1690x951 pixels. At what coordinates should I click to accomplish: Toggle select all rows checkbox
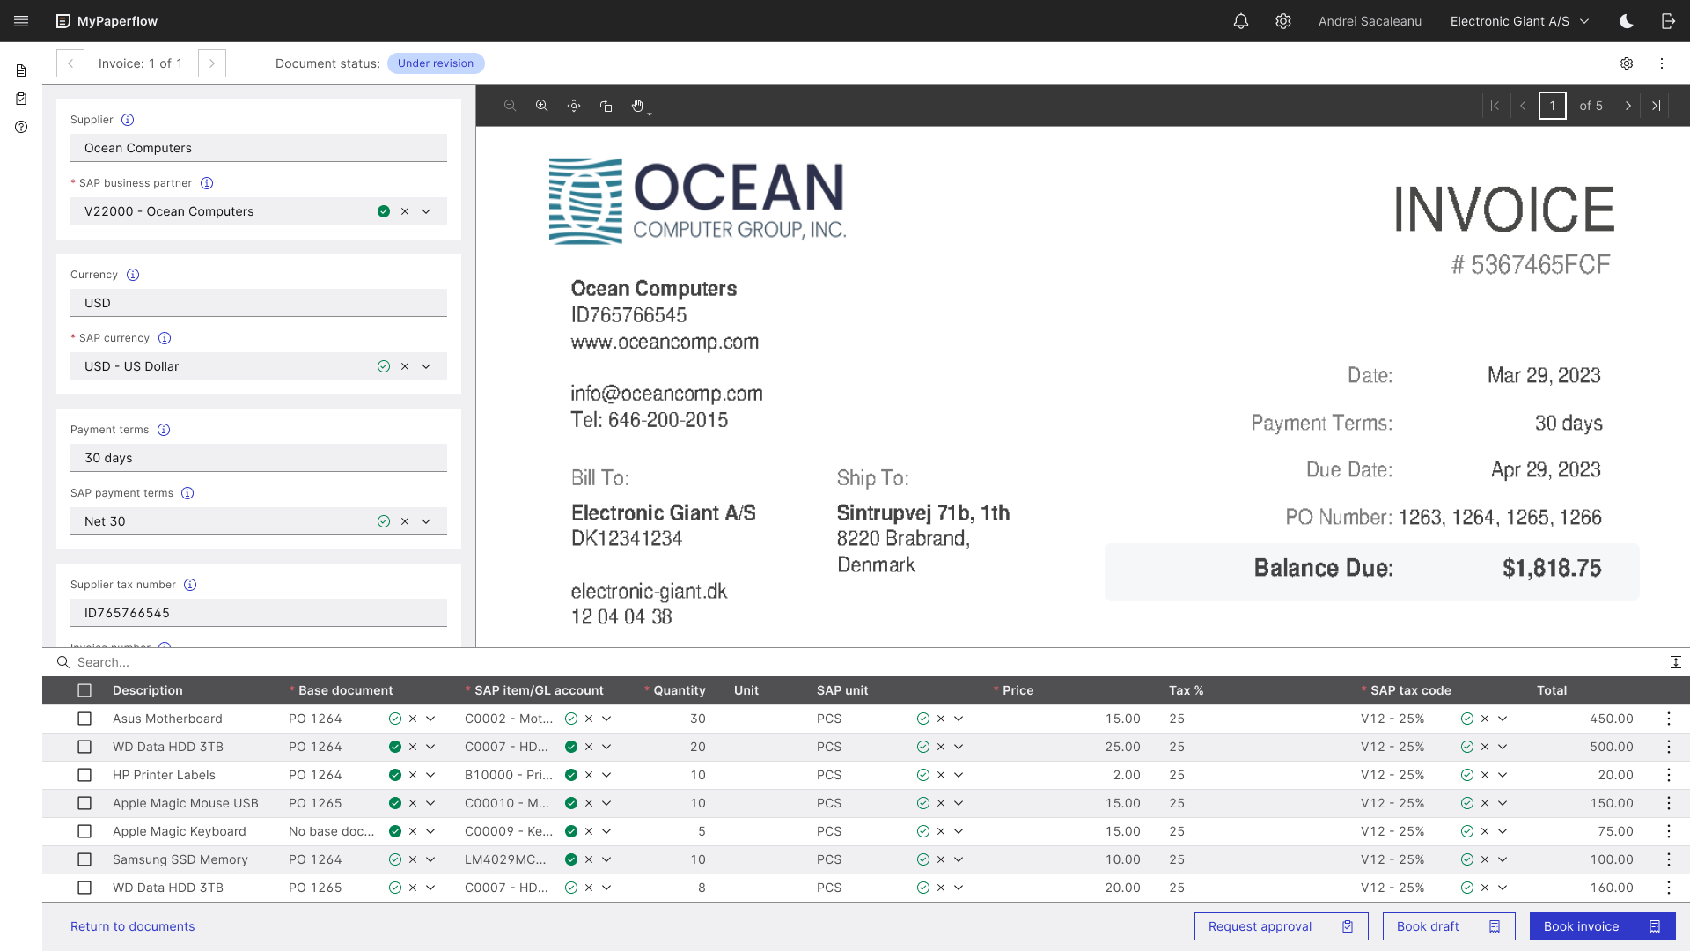[x=84, y=690]
